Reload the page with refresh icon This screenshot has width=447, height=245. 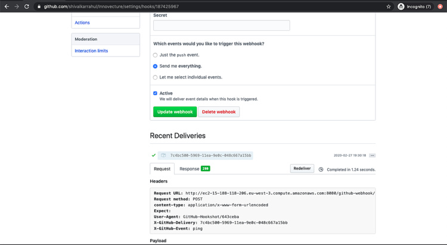click(x=27, y=7)
